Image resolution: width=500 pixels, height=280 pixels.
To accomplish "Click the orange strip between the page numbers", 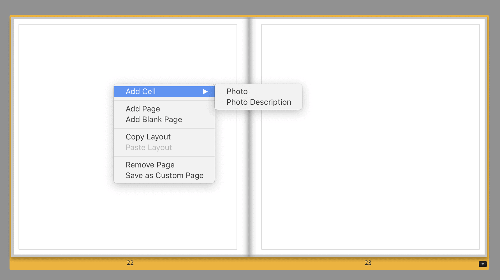I will pos(249,263).
